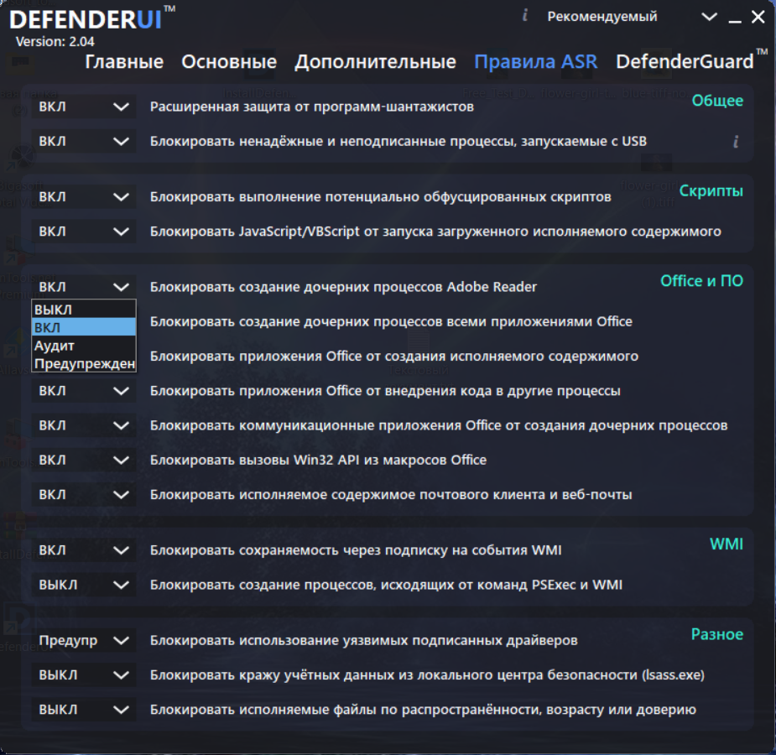Image resolution: width=776 pixels, height=755 pixels.
Task: Open dropdown for obfuscated scripts rule
Action: coord(84,197)
